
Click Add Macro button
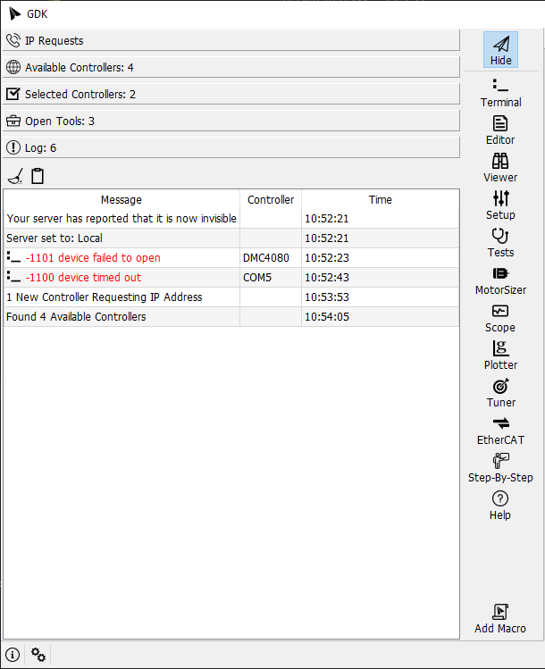click(500, 620)
